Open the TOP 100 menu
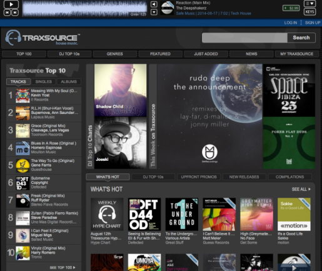This screenshot has height=271, width=322. (x=24, y=54)
